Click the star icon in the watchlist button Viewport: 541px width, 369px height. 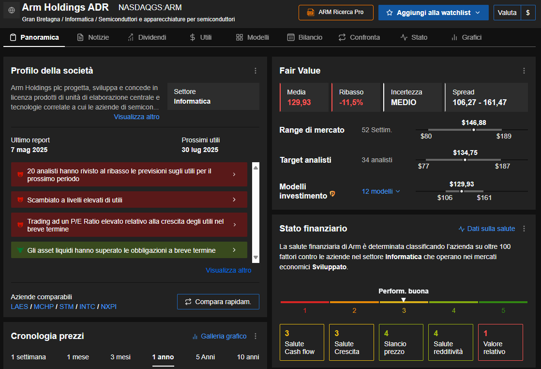click(x=390, y=13)
